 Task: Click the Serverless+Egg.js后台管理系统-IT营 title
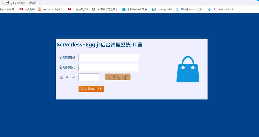tap(100, 45)
